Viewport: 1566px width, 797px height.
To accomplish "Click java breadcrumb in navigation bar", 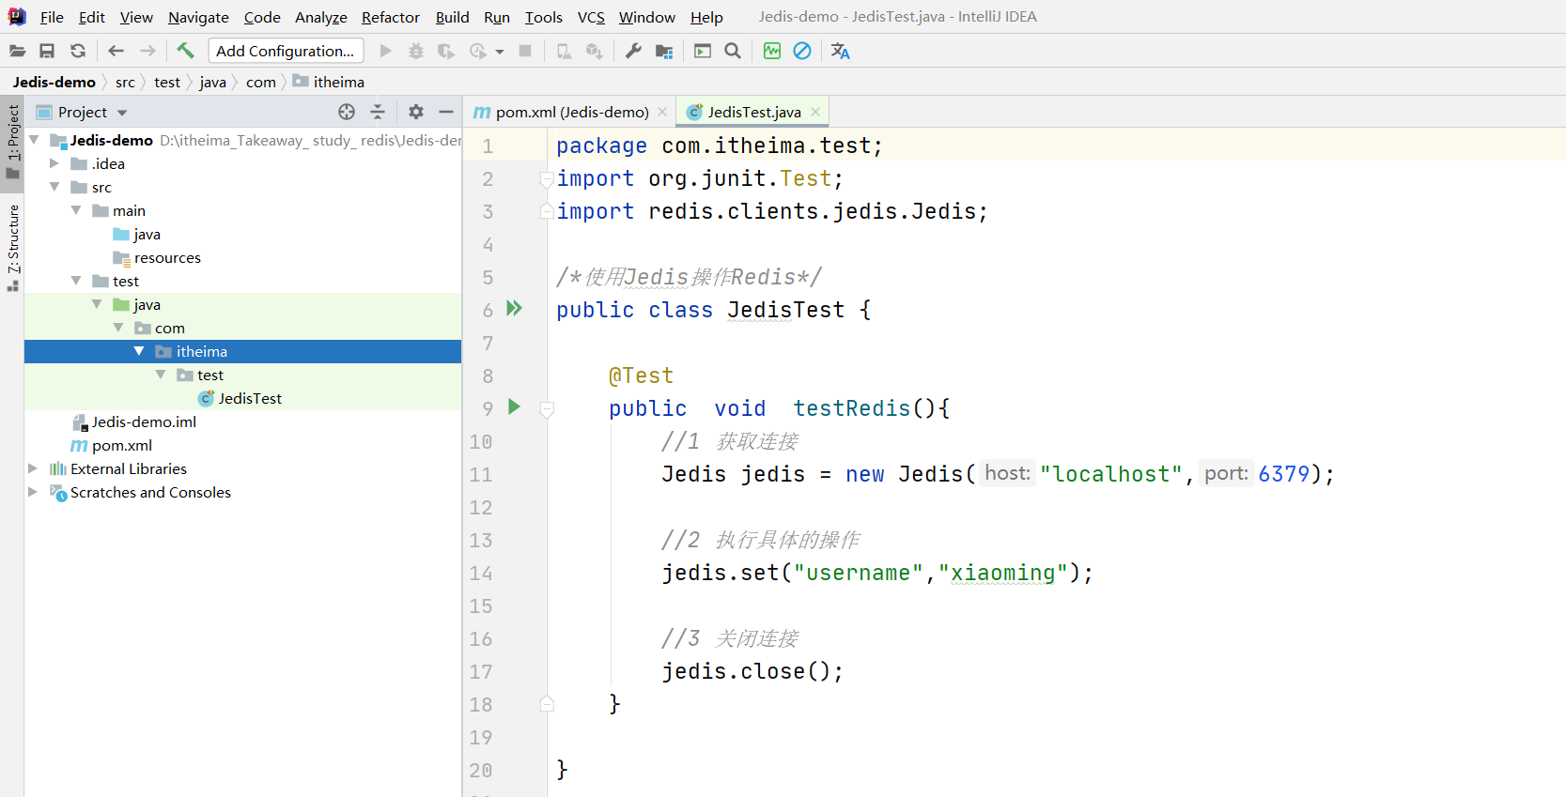I will (213, 83).
